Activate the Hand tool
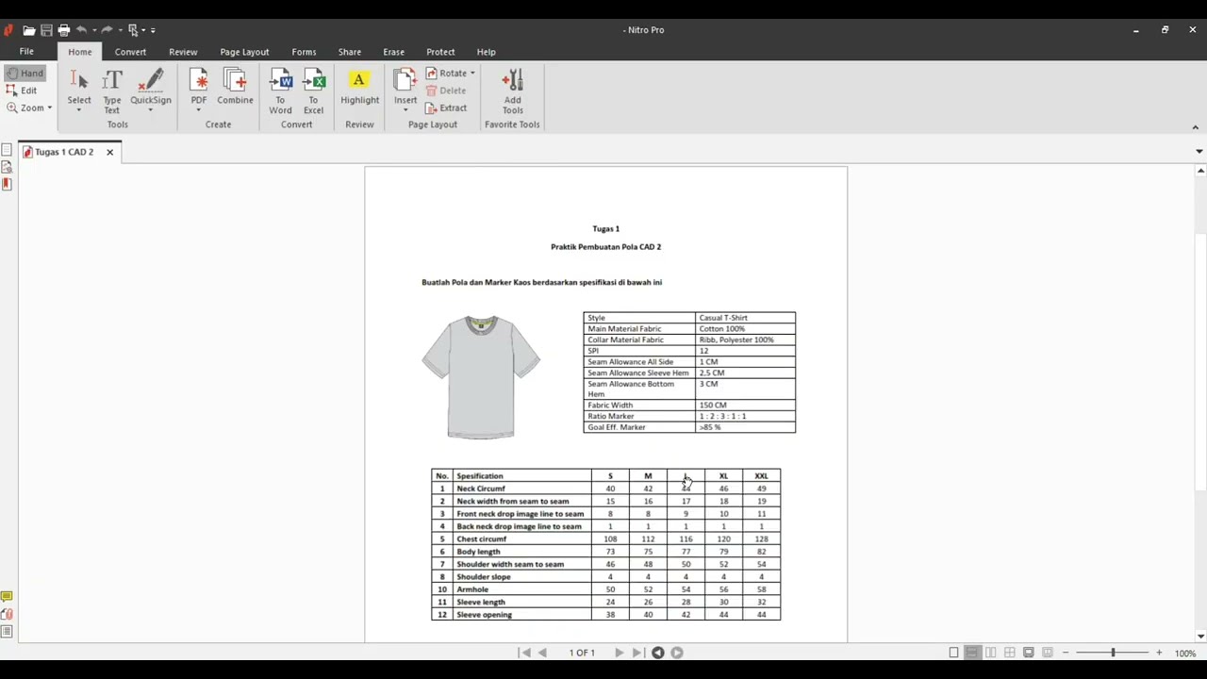The height and width of the screenshot is (679, 1207). tap(25, 73)
